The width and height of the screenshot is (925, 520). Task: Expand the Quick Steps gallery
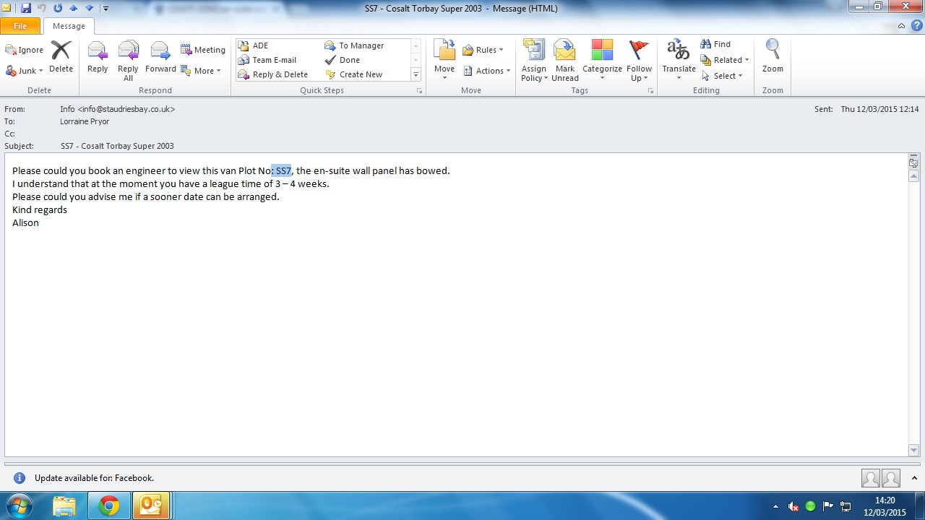pyautogui.click(x=416, y=74)
